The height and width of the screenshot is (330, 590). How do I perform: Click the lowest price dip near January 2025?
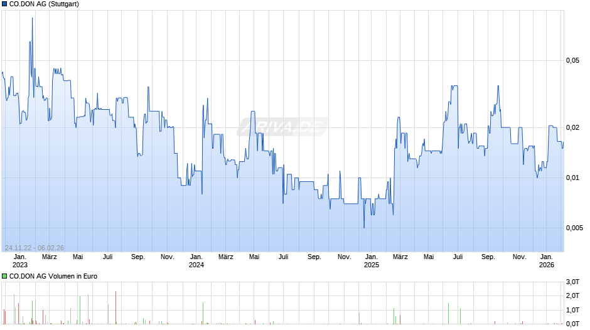364,227
